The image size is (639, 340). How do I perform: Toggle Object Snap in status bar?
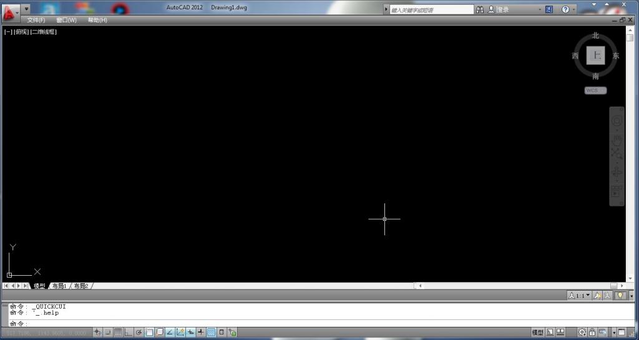coord(150,333)
